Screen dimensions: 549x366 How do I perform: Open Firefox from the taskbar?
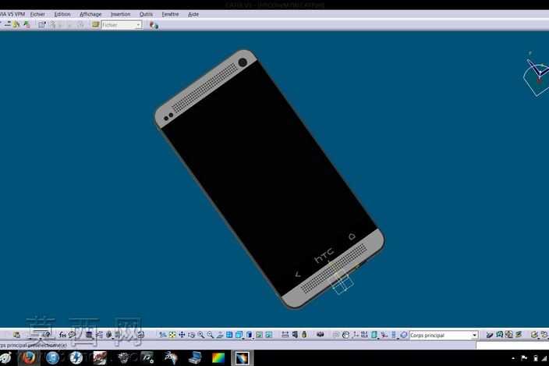(x=29, y=358)
